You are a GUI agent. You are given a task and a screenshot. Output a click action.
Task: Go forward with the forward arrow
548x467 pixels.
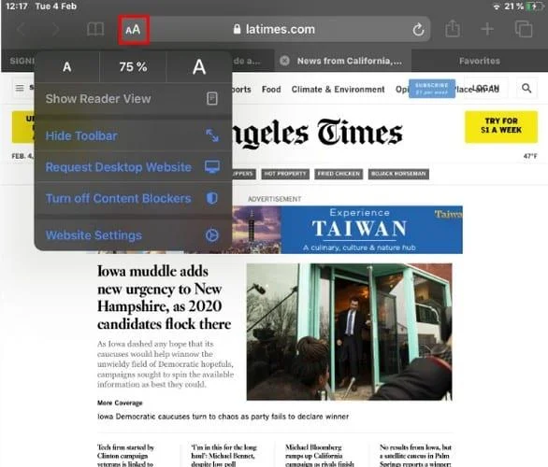pyautogui.click(x=55, y=29)
